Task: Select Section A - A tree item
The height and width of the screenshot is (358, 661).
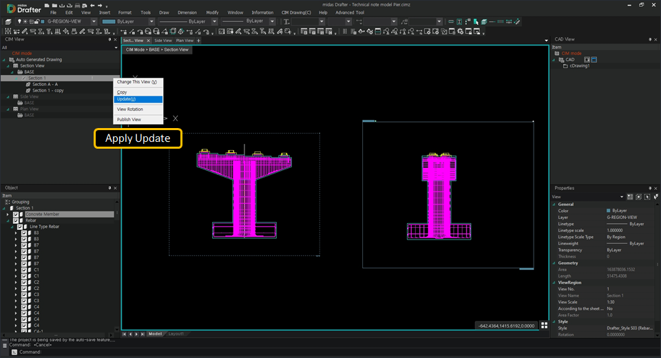Action: pos(45,84)
